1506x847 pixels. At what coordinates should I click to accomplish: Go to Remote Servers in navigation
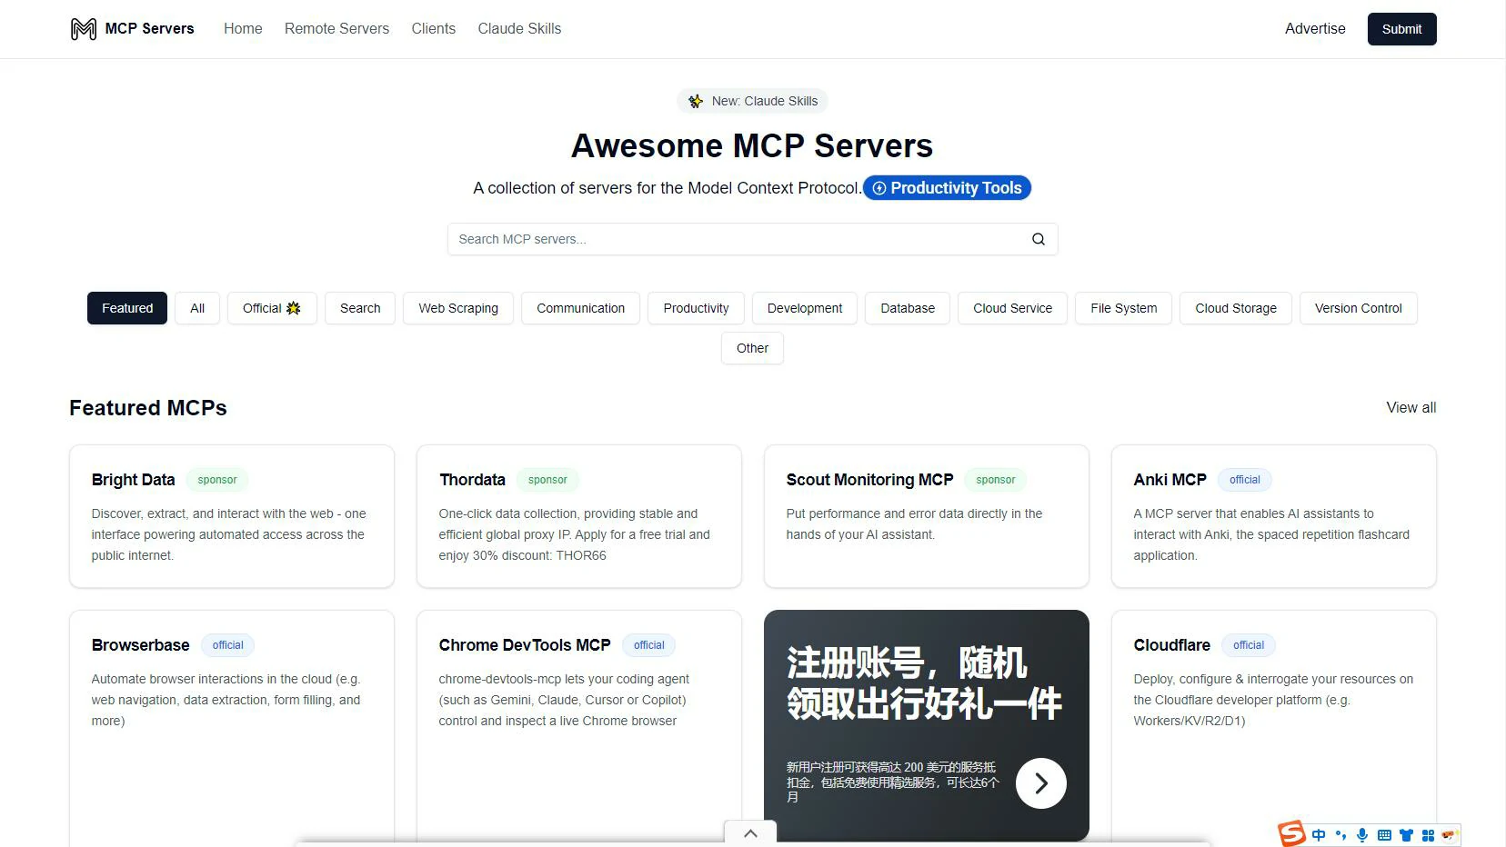(336, 29)
